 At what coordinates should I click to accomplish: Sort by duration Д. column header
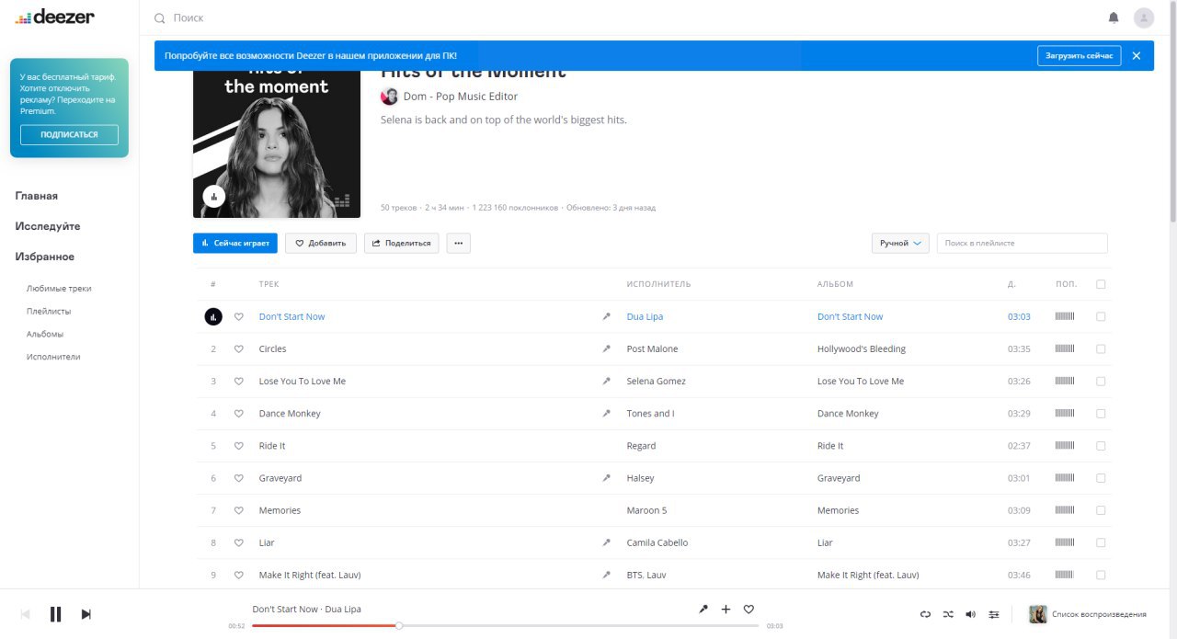tap(1011, 284)
